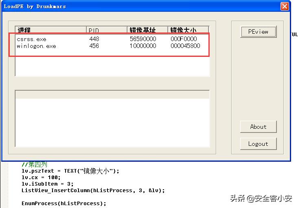The image size is (298, 208).
Task: Click the 镜像基址 column header
Action: tap(147, 30)
